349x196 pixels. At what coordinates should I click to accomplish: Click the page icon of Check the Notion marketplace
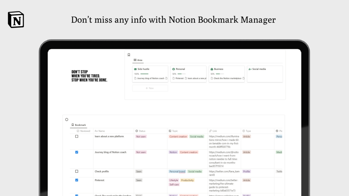(212, 78)
